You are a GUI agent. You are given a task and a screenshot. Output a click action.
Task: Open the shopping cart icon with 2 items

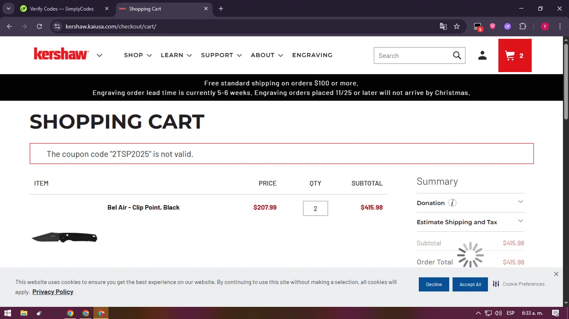pyautogui.click(x=515, y=56)
